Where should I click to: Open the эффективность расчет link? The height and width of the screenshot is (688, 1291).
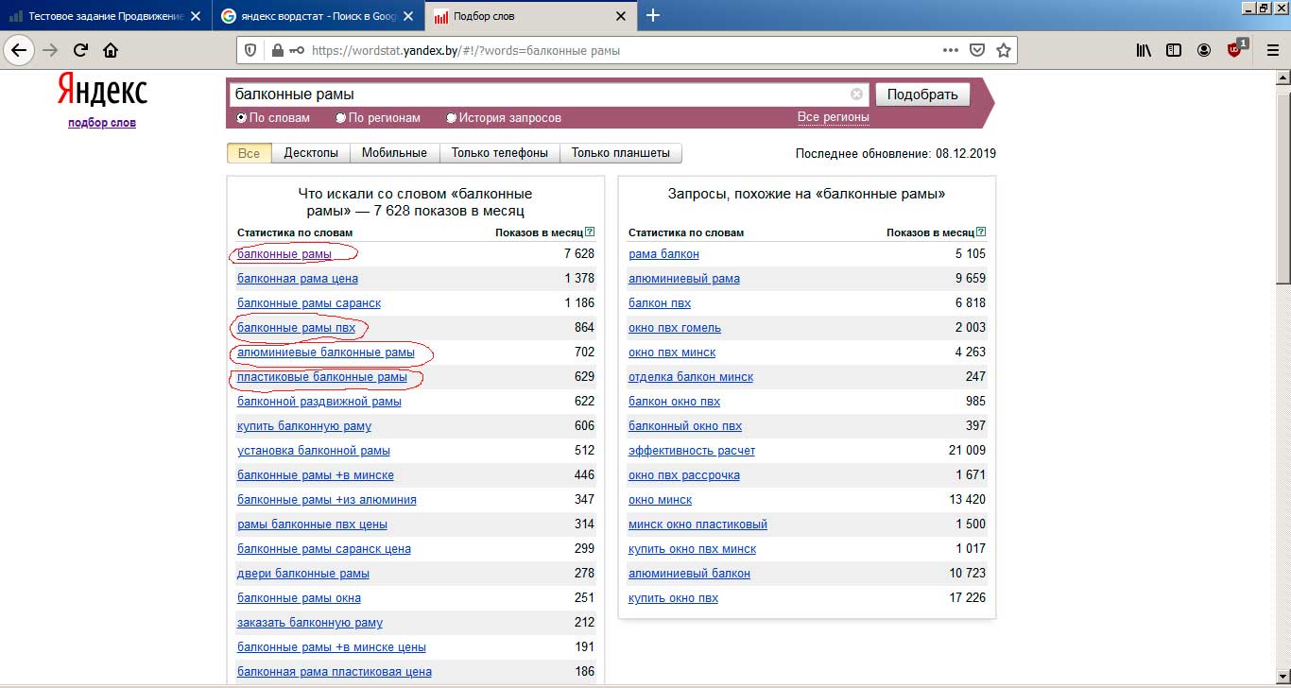click(692, 451)
